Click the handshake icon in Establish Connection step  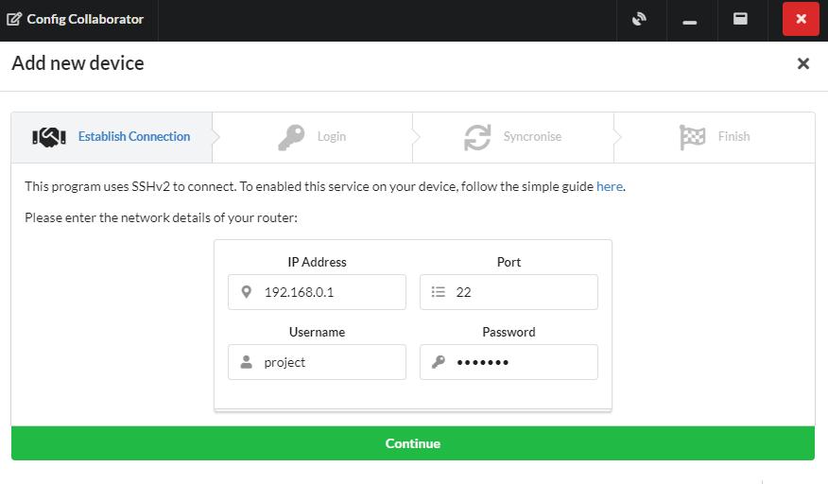(49, 137)
